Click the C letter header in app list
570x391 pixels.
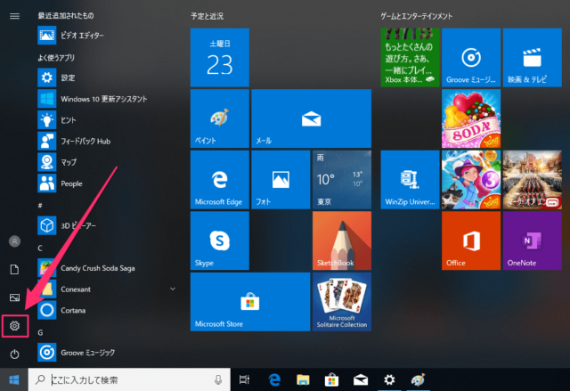(40, 248)
